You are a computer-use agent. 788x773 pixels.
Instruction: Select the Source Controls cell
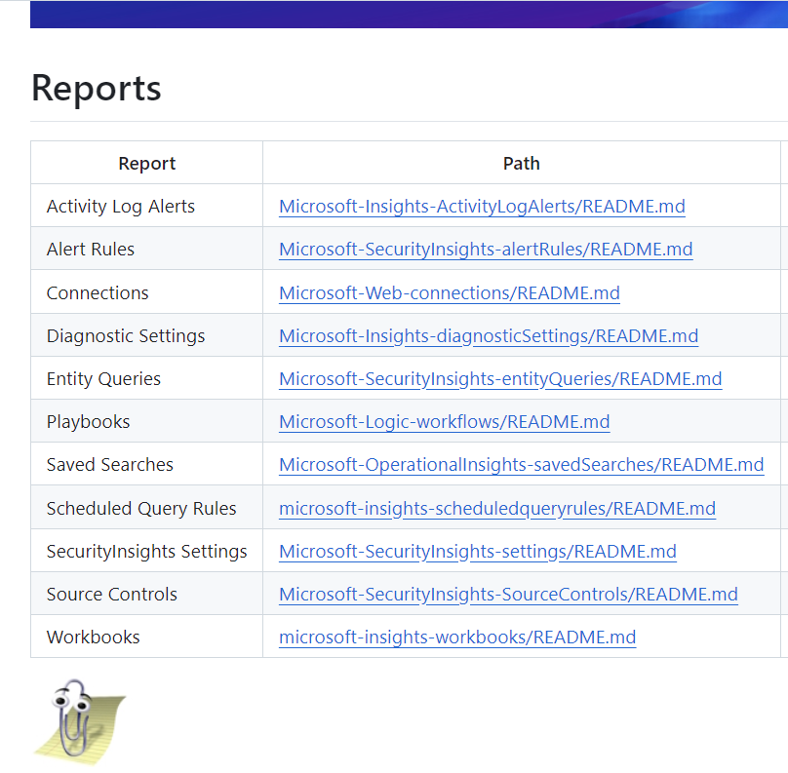(x=146, y=594)
